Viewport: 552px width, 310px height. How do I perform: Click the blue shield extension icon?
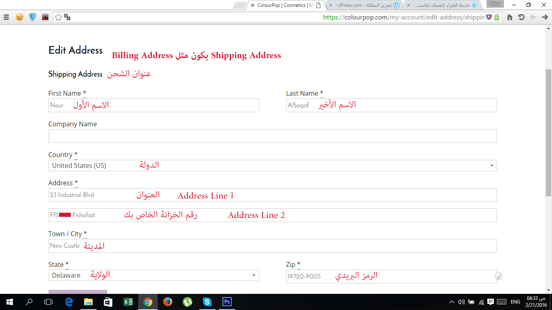pyautogui.click(x=32, y=17)
